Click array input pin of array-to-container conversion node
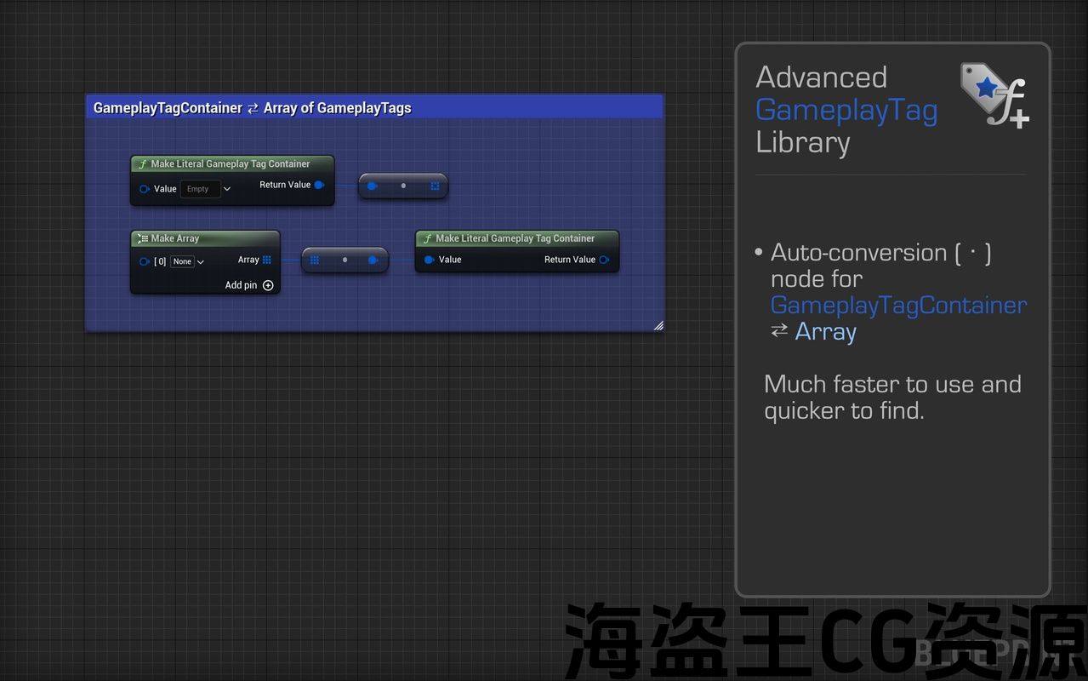1088x681 pixels. (x=314, y=260)
